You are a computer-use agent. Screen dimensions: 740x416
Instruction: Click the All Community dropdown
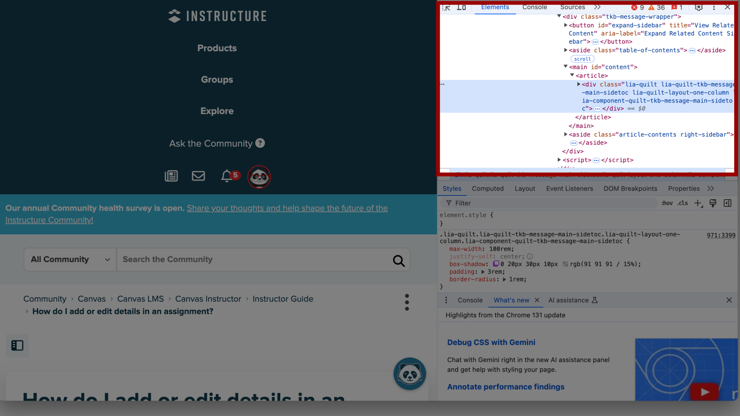pyautogui.click(x=70, y=260)
